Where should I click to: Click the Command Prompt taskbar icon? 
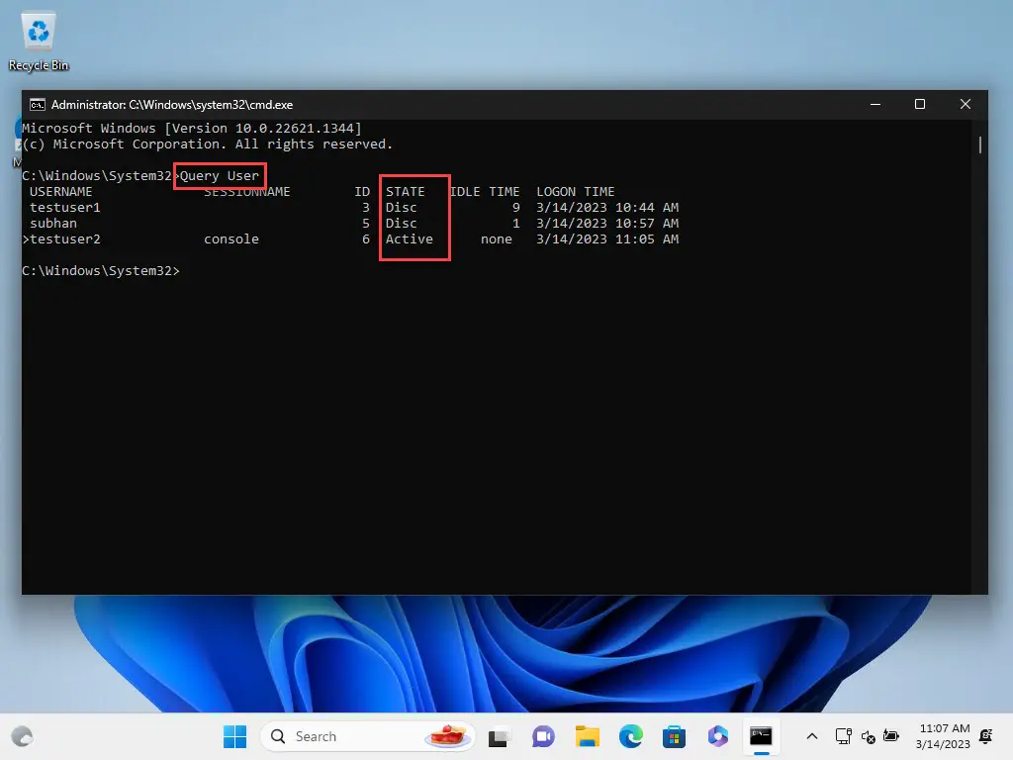pos(761,736)
